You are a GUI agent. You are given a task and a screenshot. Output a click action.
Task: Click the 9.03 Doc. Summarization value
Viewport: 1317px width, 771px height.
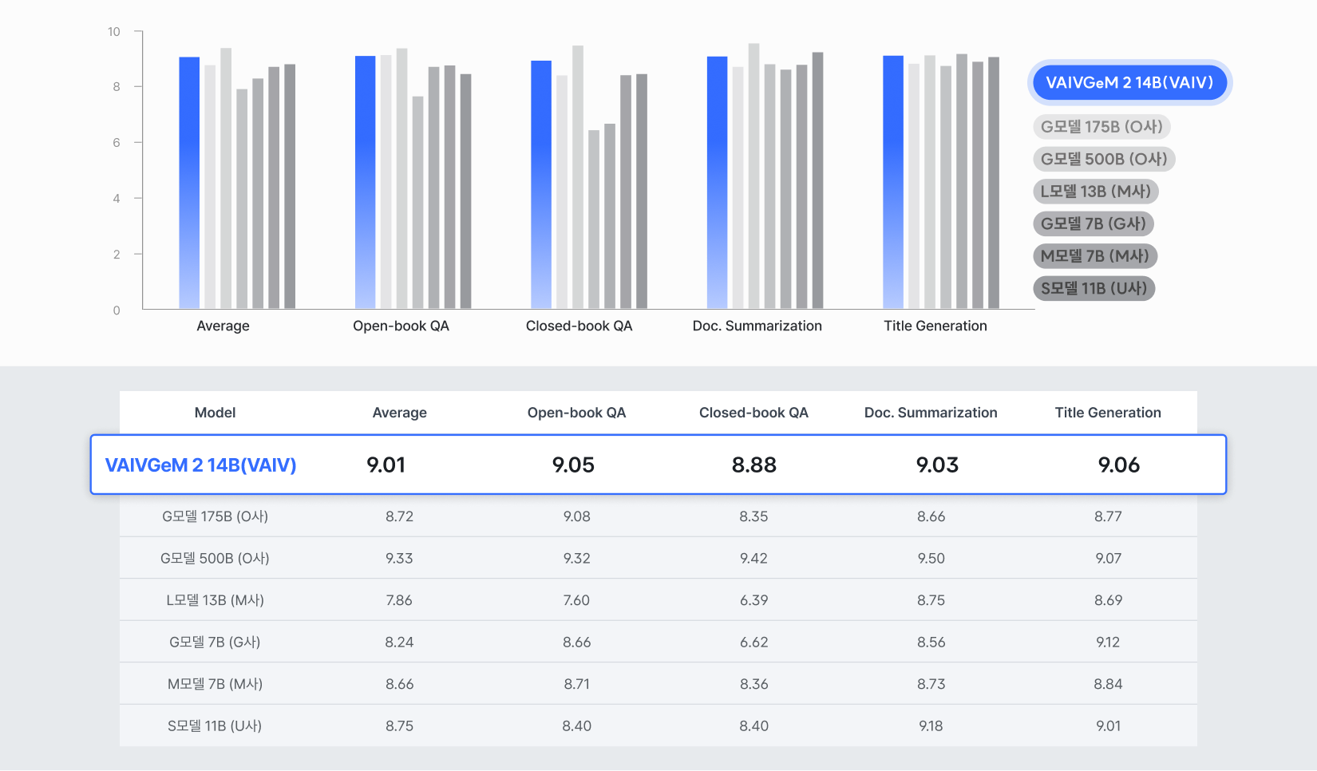937,465
